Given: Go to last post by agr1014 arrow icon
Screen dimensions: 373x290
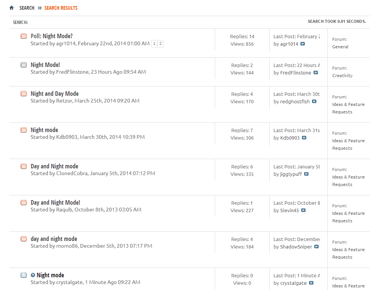Looking at the screenshot, I should tap(303, 44).
